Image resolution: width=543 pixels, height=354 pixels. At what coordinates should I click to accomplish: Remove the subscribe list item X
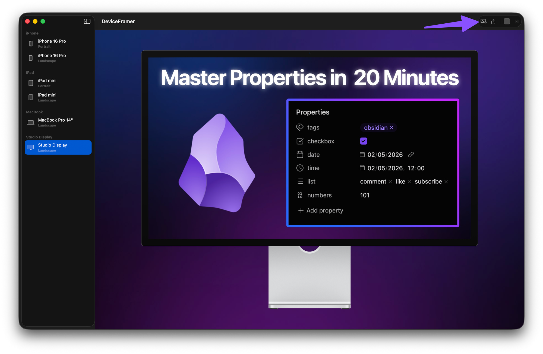coord(446,182)
